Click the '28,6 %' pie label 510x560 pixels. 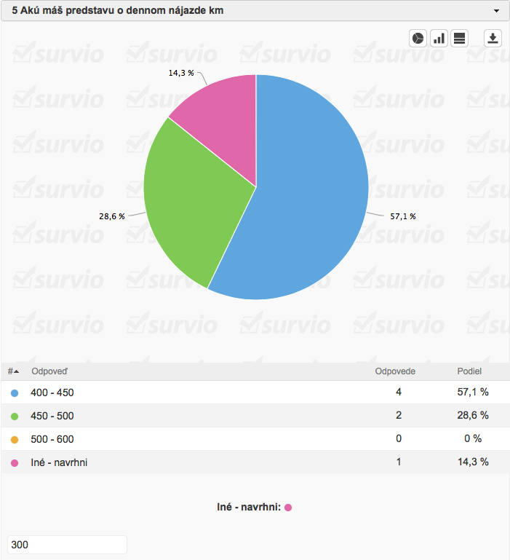click(112, 216)
